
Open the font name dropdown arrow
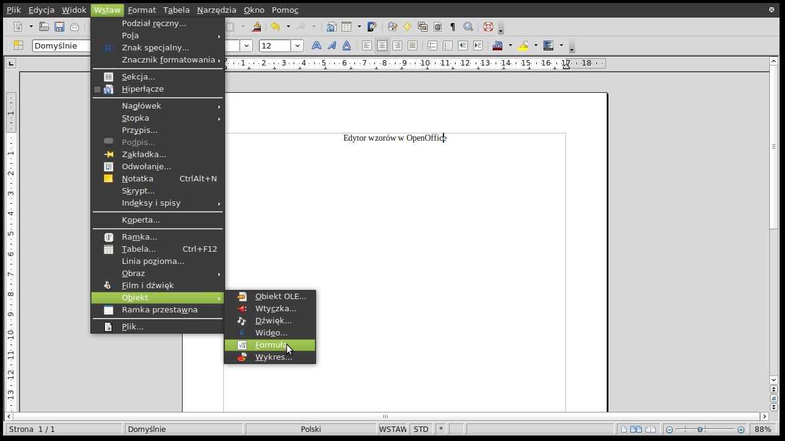point(246,45)
